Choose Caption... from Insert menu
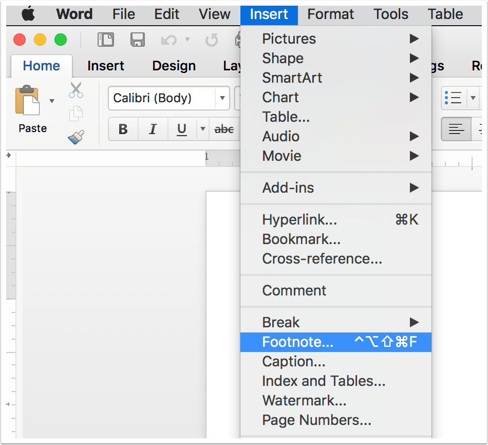The image size is (488, 445). (x=336, y=362)
